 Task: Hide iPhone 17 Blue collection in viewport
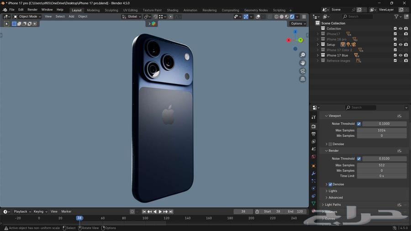(400, 55)
